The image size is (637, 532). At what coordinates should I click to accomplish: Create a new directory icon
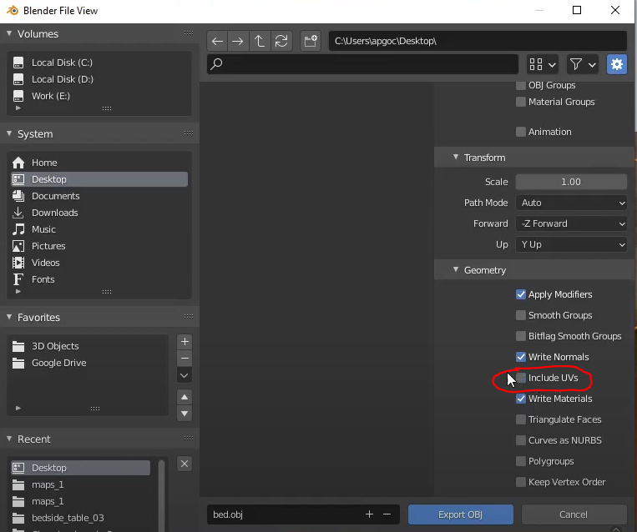pyautogui.click(x=311, y=41)
